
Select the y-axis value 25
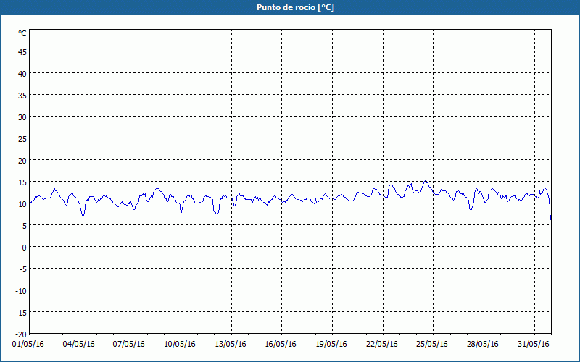coord(22,139)
